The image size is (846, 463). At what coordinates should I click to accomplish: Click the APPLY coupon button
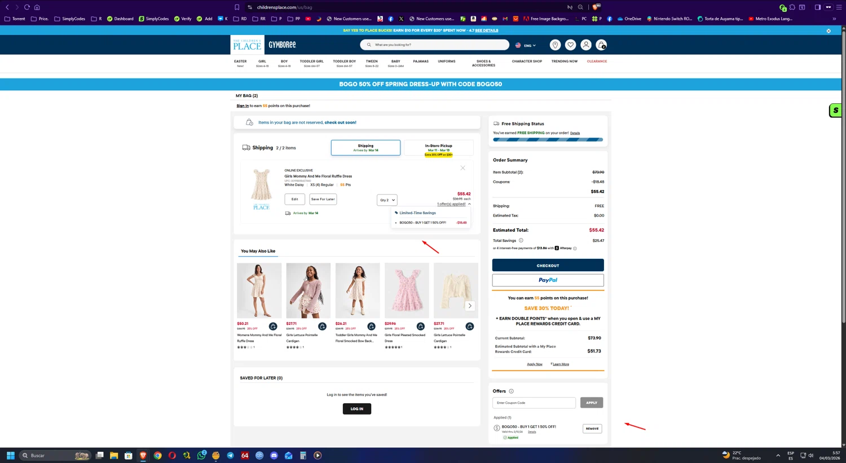[x=591, y=403]
